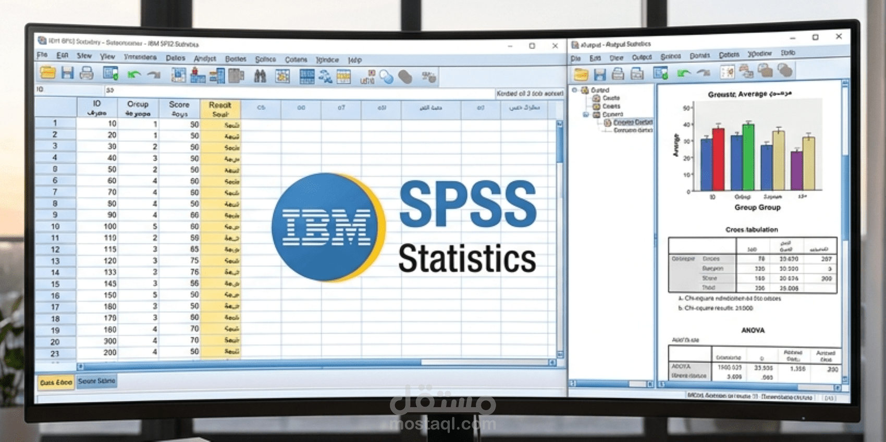
Task: Print with the first printer icon in the Output window
Action: (x=618, y=73)
